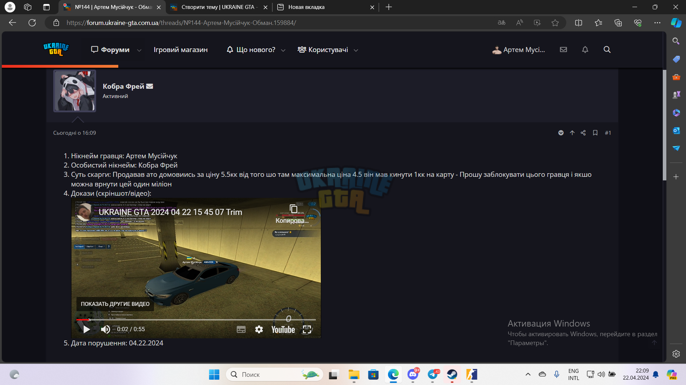Open Windows Start menu
The height and width of the screenshot is (385, 686).
pyautogui.click(x=214, y=375)
